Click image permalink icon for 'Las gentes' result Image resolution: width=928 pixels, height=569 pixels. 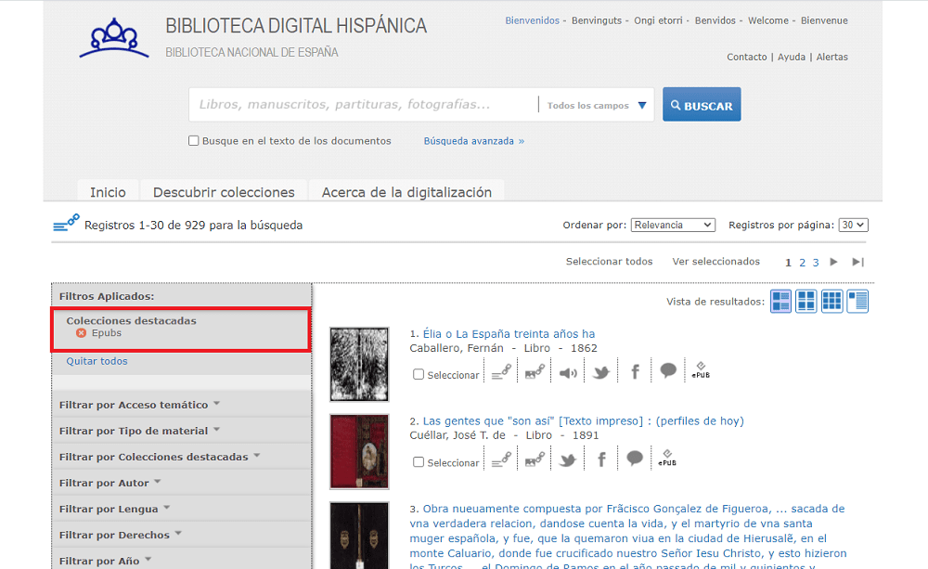[535, 459]
